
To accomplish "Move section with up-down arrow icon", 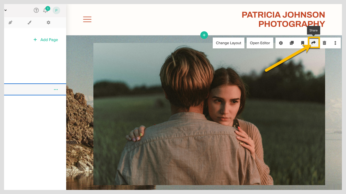I will [335, 43].
